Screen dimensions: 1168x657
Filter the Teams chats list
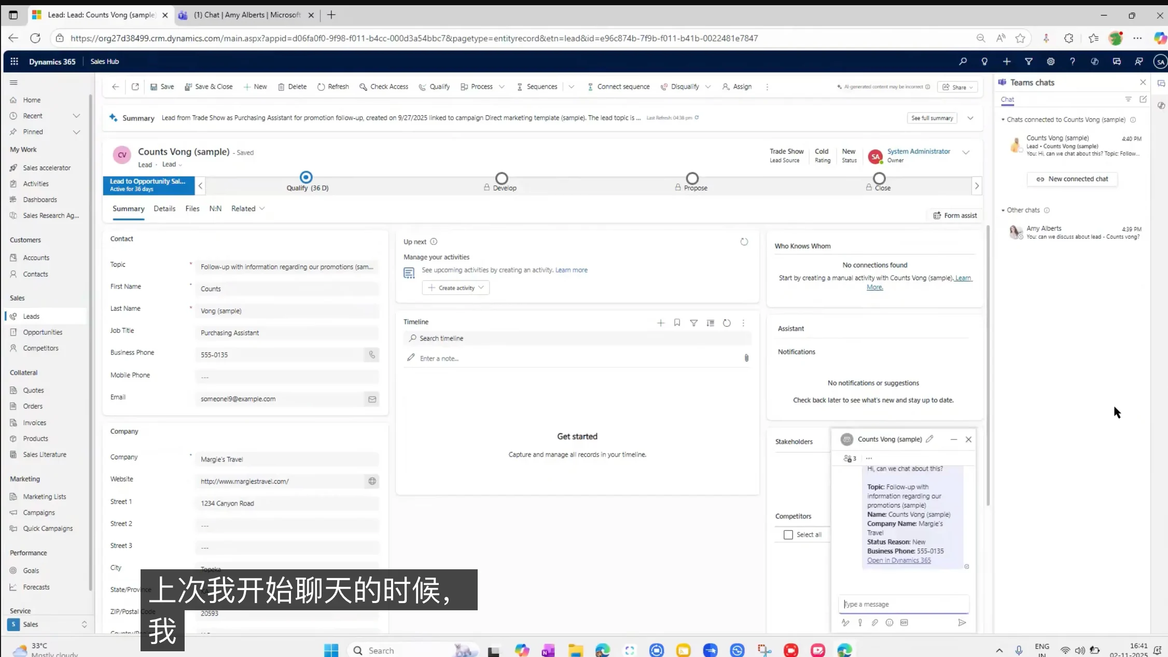1128,99
